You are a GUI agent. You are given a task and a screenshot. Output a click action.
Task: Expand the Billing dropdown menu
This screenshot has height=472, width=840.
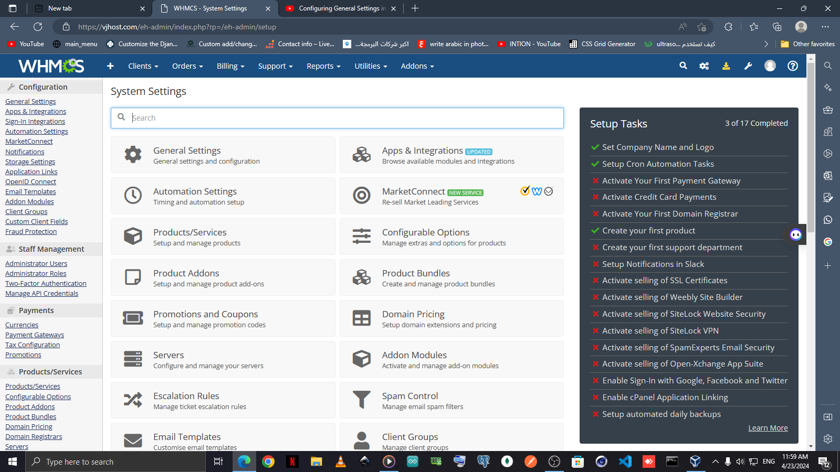click(x=230, y=66)
